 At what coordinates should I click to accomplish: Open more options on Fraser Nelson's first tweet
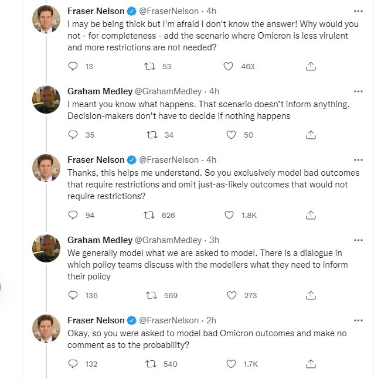(358, 11)
